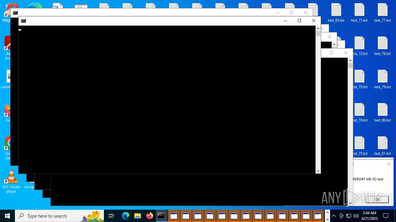Open the volume control in the tray
Screen dimensions: 396x222
click(x=356, y=216)
